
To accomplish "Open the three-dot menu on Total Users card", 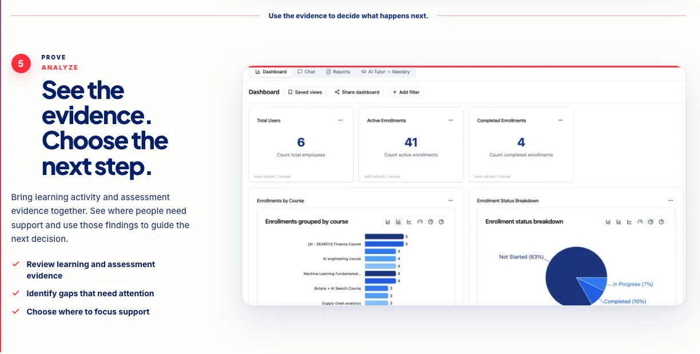I will [x=340, y=120].
